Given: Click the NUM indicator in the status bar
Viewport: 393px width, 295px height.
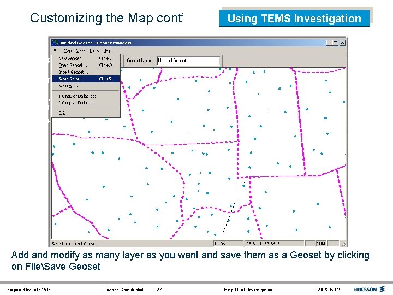Looking at the screenshot, I should (x=321, y=244).
